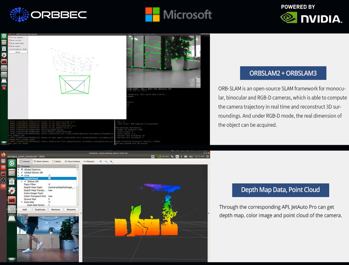Screen dimensions: 349x265
Task: Open drive icon below the RViz launcher
Action: 12,218
